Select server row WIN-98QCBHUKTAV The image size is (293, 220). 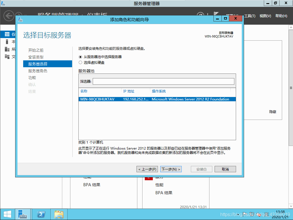157,99
